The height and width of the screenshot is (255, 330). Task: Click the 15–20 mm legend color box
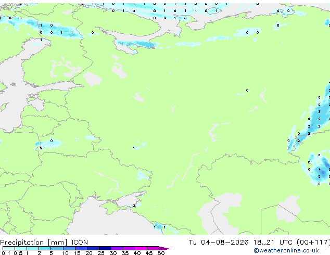tap(81, 248)
